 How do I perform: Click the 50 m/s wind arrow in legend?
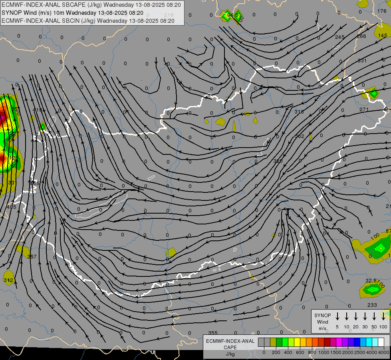coord(374,316)
